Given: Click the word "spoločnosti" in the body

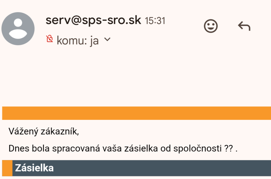Looking at the screenshot, I should (197, 148).
